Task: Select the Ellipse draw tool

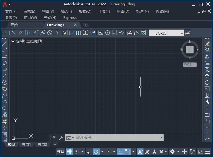Action: point(5,102)
